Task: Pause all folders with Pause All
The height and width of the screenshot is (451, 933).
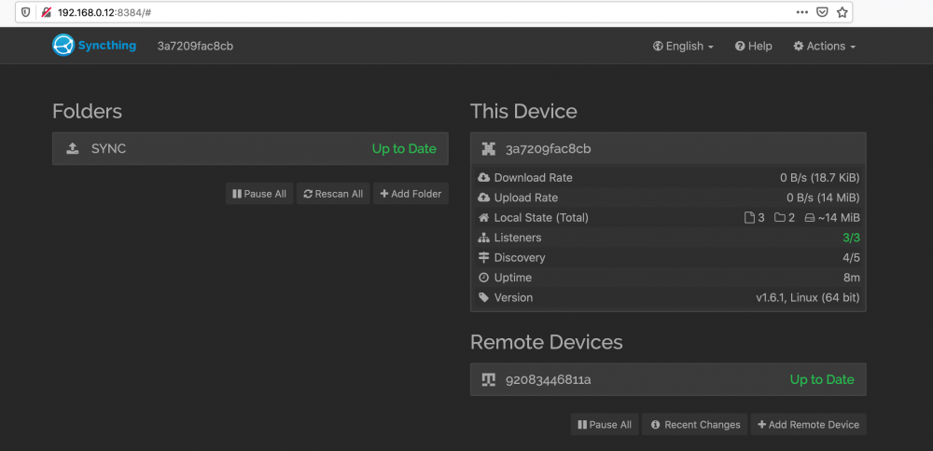Action: (x=259, y=194)
